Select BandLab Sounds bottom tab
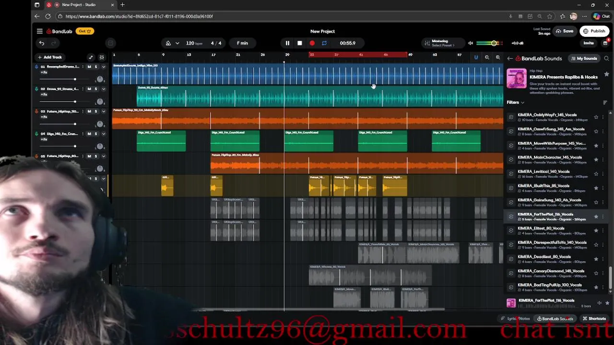Screen dimensions: 614x345 pyautogui.click(x=555, y=319)
